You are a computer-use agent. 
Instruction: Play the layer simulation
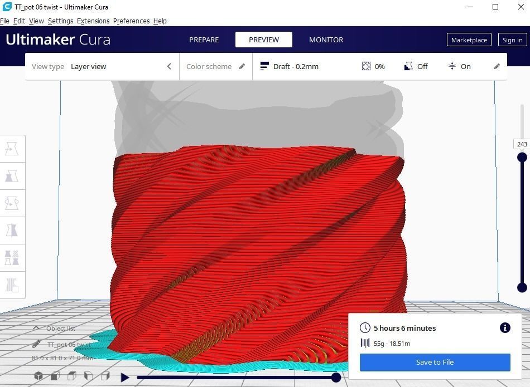coord(125,377)
